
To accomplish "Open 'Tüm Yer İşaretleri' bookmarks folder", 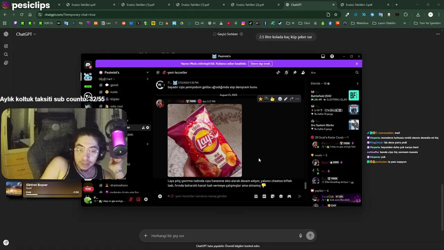I will coord(427,23).
